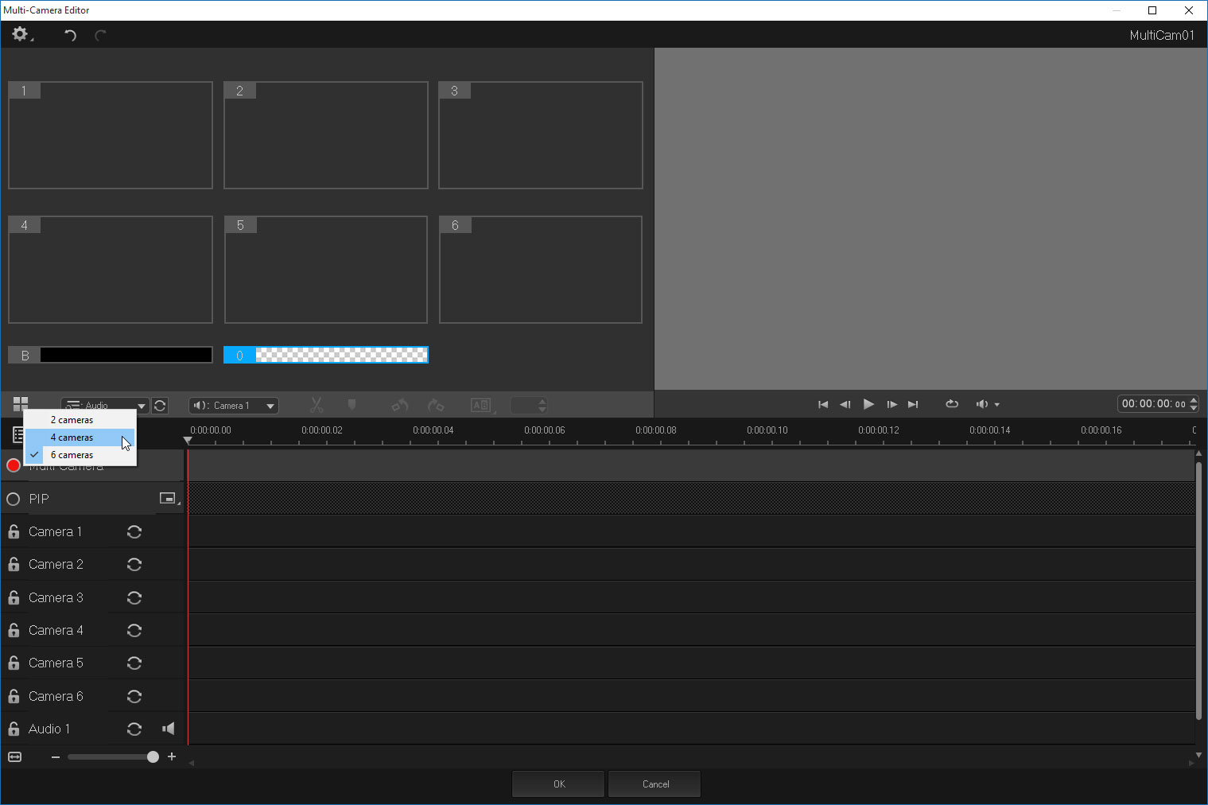Image resolution: width=1208 pixels, height=805 pixels.
Task: Open the A/B transition icon
Action: (482, 405)
